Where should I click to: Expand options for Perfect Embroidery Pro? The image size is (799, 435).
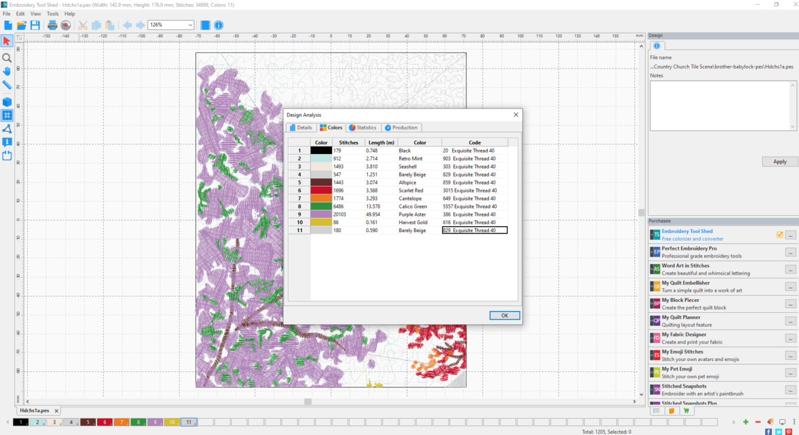(x=790, y=252)
